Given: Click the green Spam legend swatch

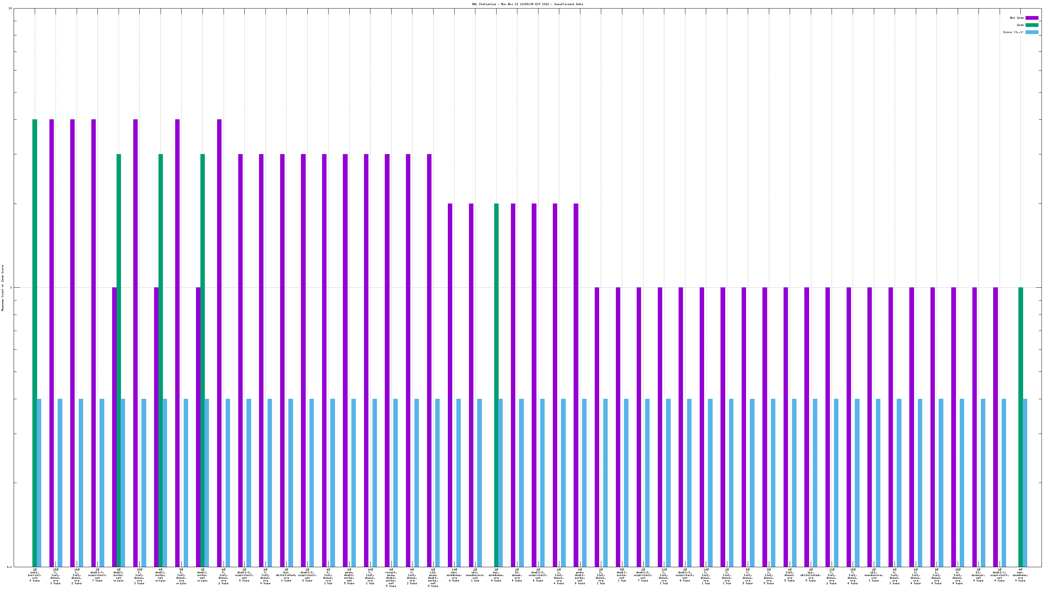Looking at the screenshot, I should point(1032,25).
